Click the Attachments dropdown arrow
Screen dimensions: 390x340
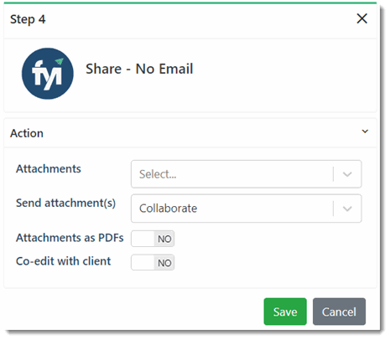click(347, 174)
